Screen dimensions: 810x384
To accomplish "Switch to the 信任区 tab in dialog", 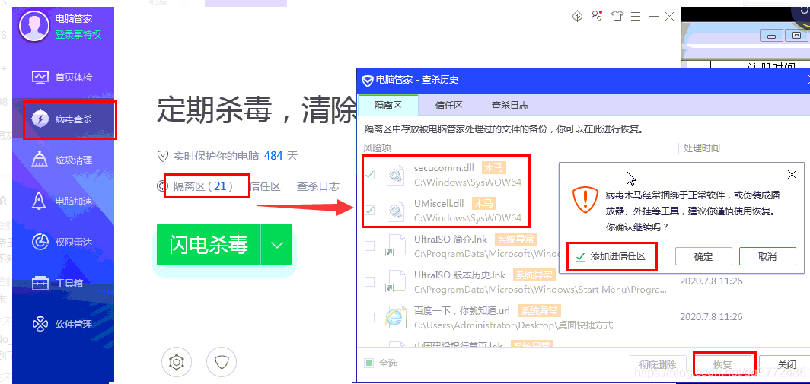I will pos(448,106).
